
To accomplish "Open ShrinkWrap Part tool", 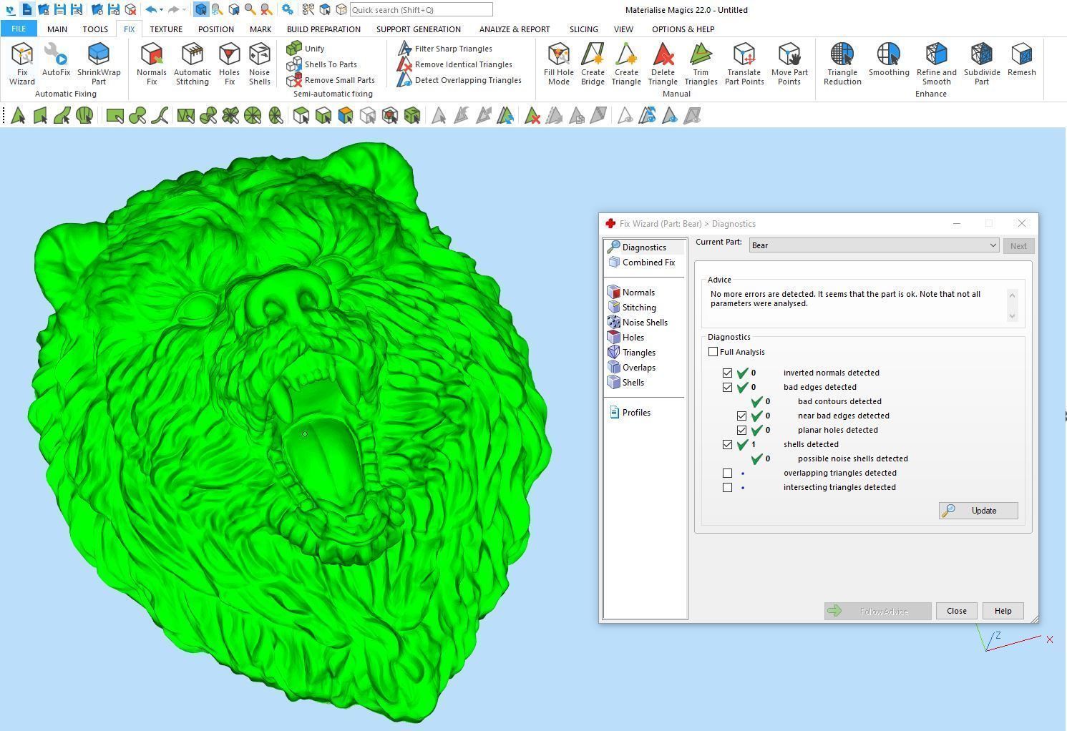I will point(99,64).
